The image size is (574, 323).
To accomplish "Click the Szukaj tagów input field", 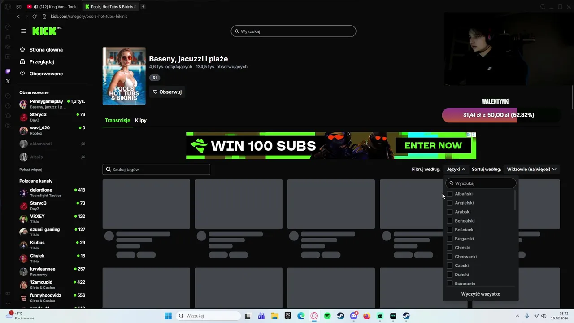I will point(156,170).
